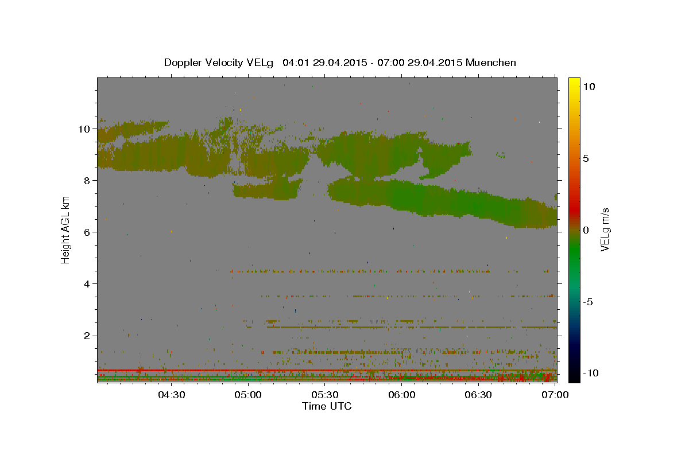Click the colorbar tick label -5
The width and height of the screenshot is (689, 459).
pos(588,302)
